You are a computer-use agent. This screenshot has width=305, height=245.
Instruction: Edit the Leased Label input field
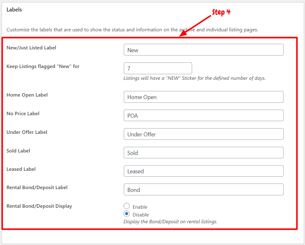[204, 171]
